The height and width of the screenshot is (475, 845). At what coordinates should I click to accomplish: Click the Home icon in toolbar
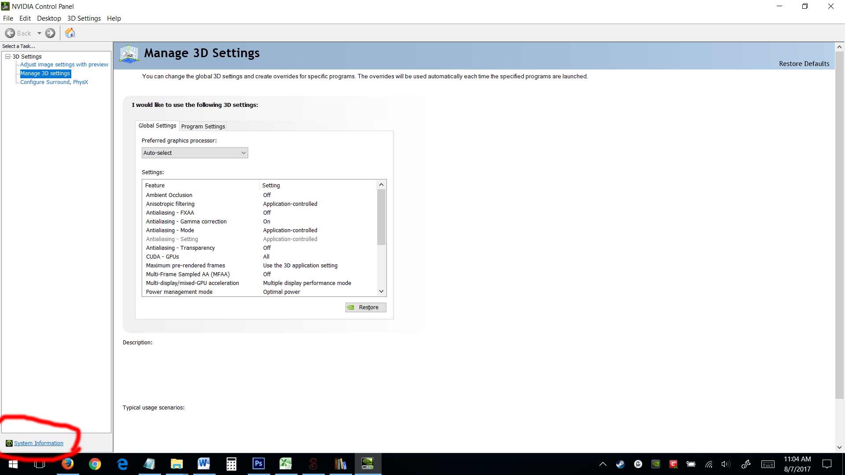[x=70, y=33]
